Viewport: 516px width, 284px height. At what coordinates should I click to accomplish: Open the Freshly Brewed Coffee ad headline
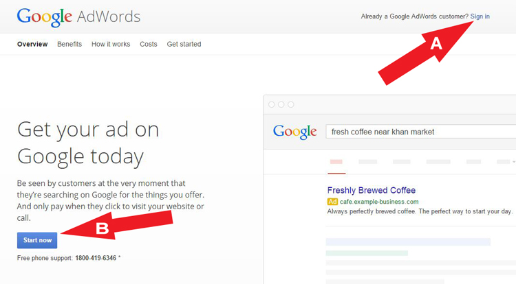(x=372, y=190)
